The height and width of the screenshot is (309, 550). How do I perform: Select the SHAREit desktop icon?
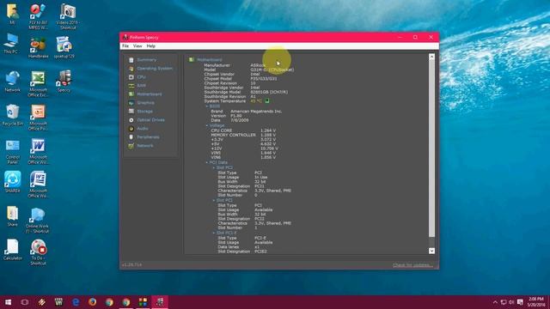point(12,182)
